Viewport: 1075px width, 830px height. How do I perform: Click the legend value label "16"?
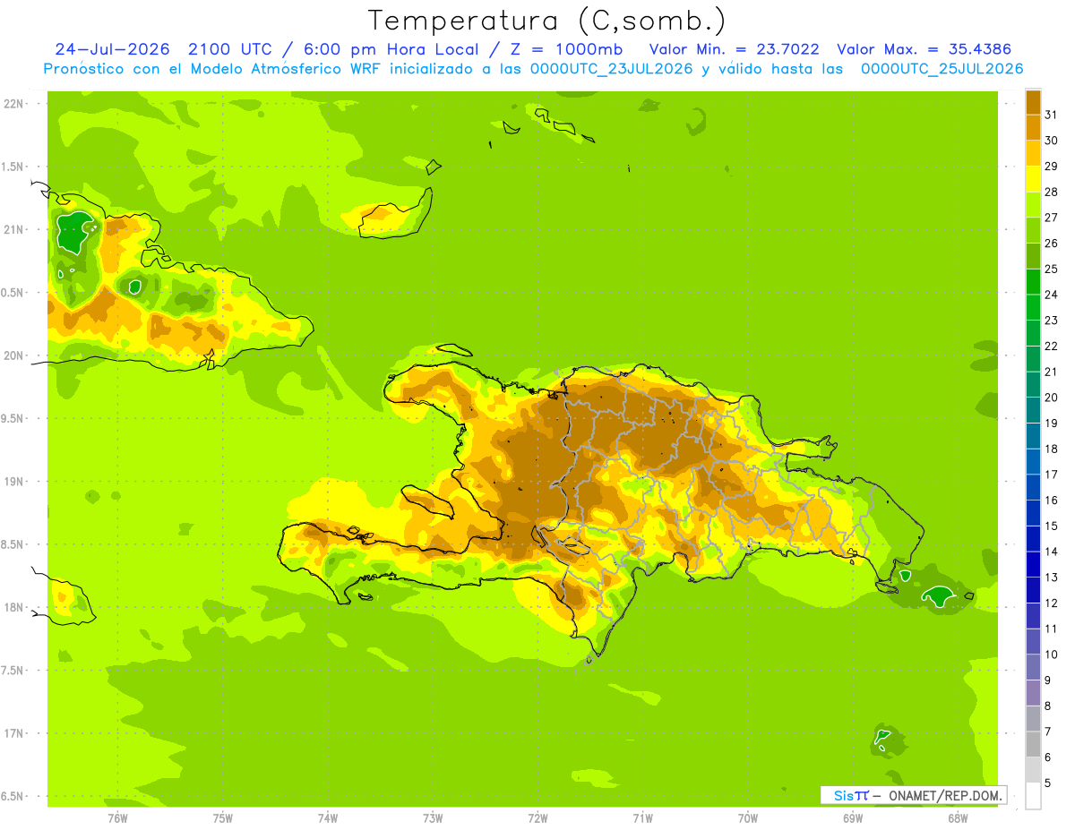(1051, 500)
